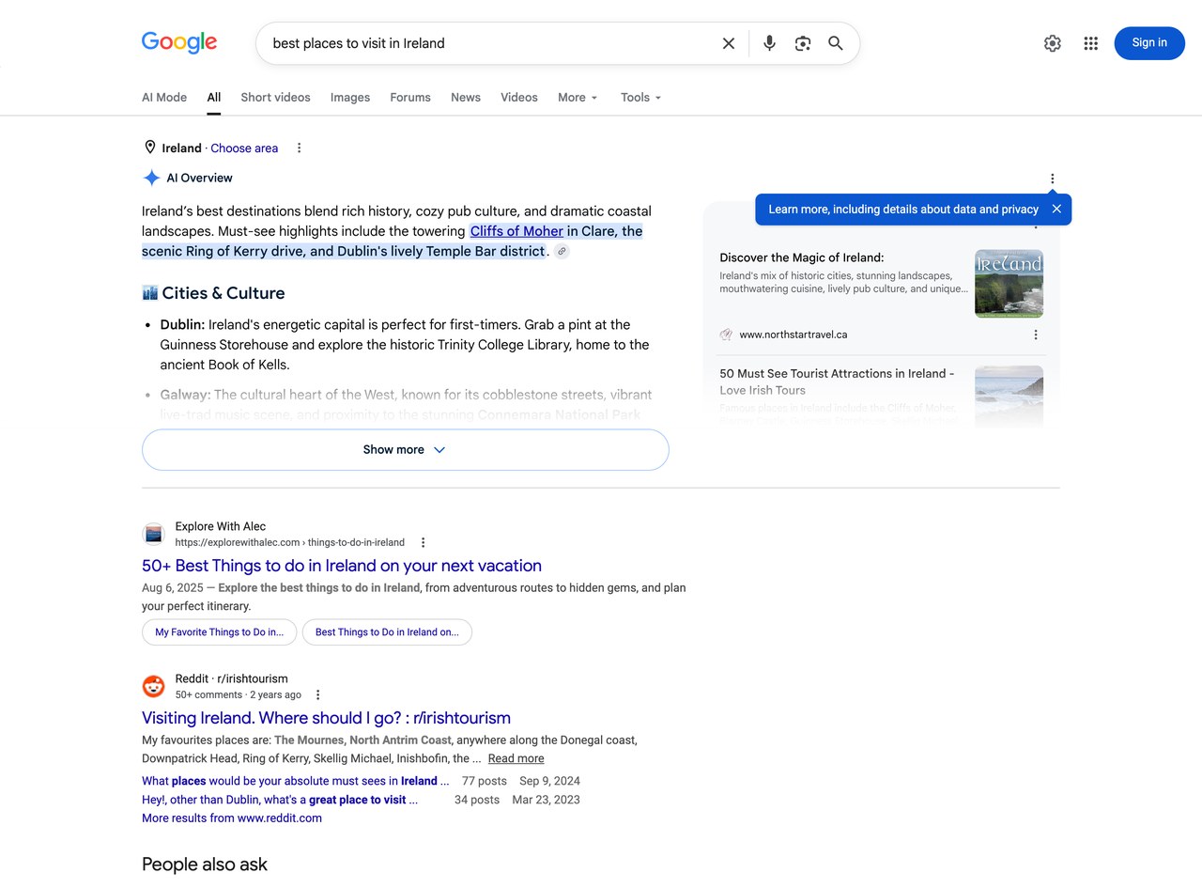The height and width of the screenshot is (888, 1202).
Task: Open the three-dot menu for Explore With Alec result
Action: click(x=423, y=542)
